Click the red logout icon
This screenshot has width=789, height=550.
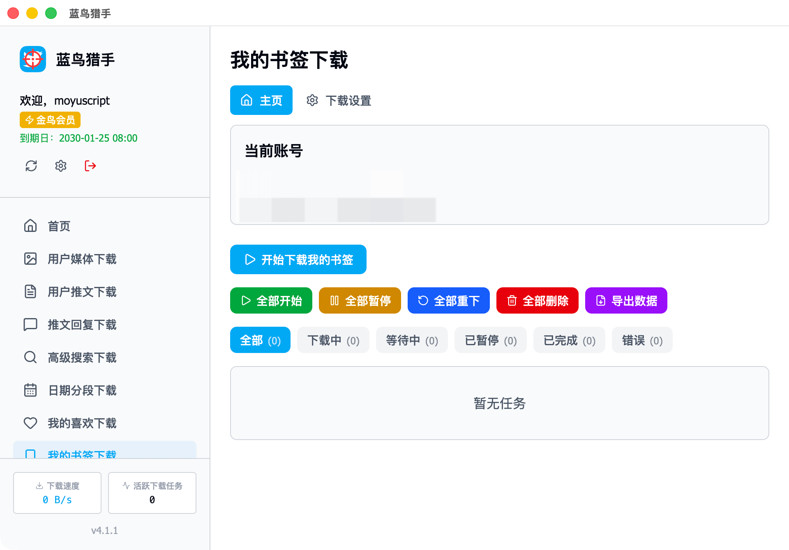[90, 166]
